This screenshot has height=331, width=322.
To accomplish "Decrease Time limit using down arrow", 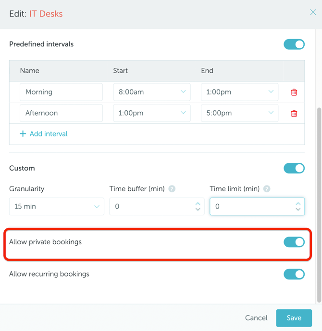I will (298, 210).
